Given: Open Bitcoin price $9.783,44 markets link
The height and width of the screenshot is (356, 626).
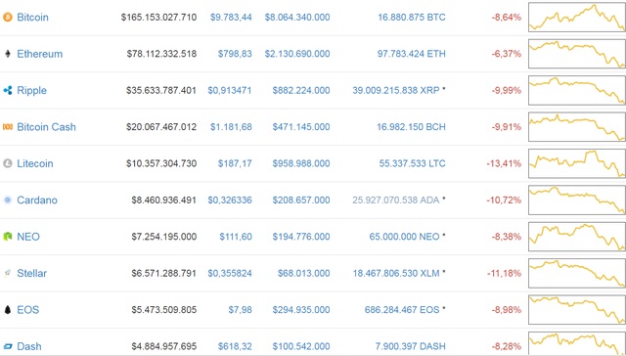Looking at the screenshot, I should point(231,18).
